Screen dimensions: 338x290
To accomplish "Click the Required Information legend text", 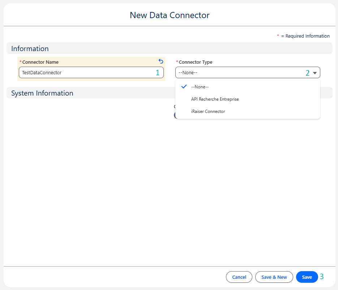I will click(x=304, y=36).
